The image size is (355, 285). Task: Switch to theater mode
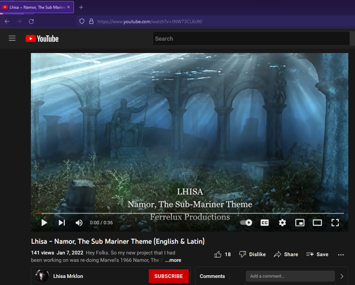[317, 222]
